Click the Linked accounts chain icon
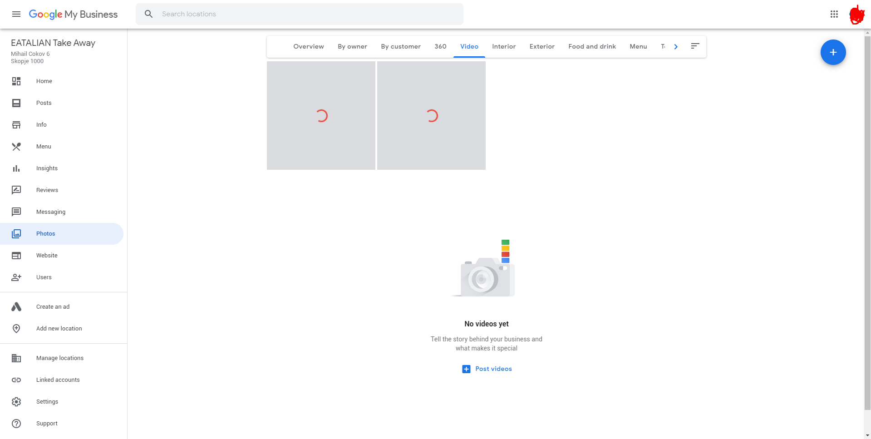The height and width of the screenshot is (439, 871). point(16,380)
